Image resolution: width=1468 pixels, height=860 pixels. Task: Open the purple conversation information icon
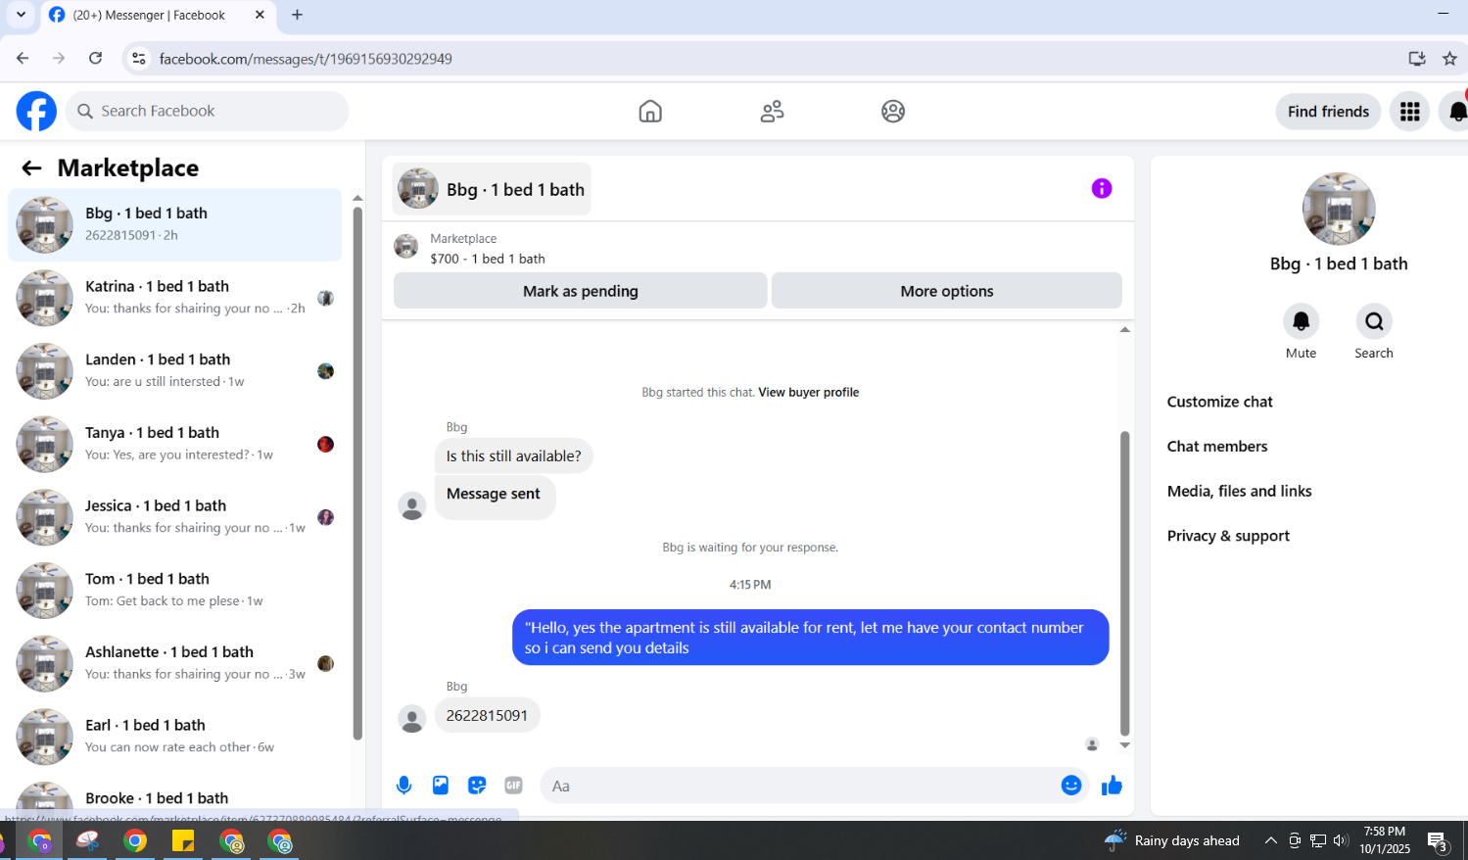point(1102,188)
